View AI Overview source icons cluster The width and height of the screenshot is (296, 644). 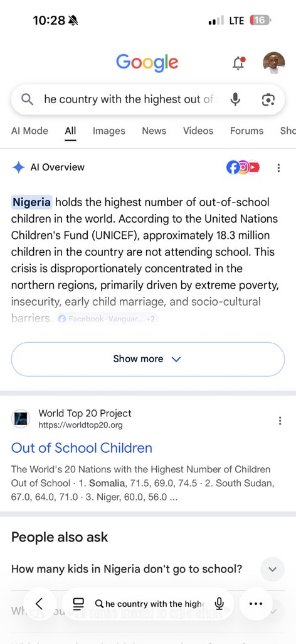pos(243,167)
